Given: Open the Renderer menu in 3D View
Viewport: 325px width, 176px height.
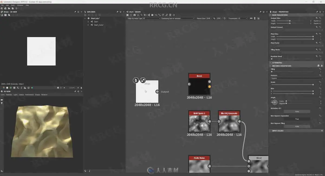Looking at the screenshot, I should (44, 95).
